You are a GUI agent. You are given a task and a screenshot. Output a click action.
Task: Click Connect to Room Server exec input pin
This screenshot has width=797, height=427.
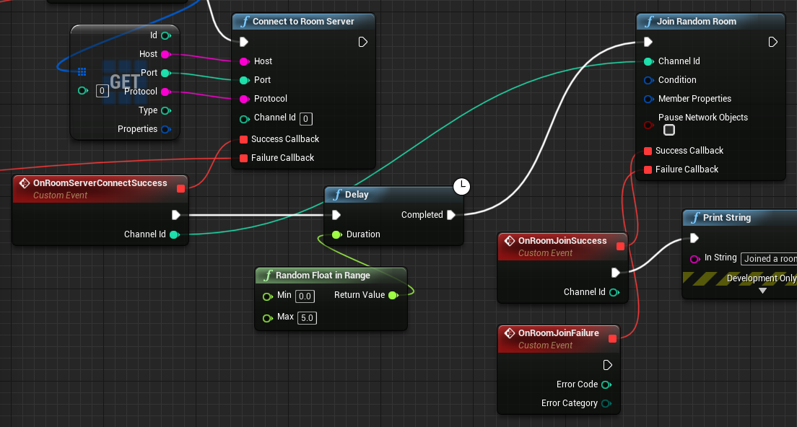(244, 42)
